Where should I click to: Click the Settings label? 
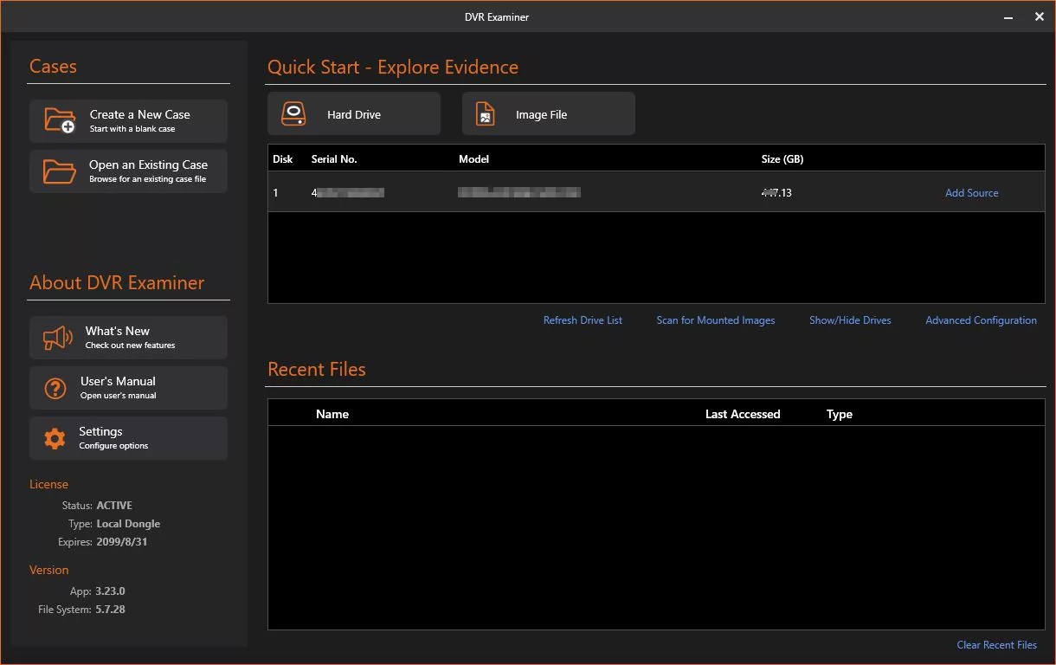[100, 431]
